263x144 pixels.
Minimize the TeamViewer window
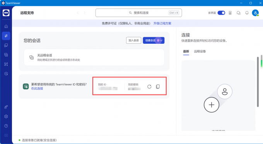tap(241, 3)
